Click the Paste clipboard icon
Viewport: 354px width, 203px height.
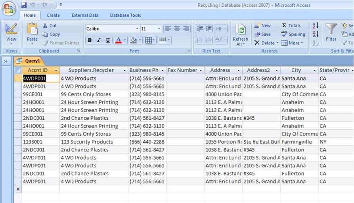tap(32, 29)
